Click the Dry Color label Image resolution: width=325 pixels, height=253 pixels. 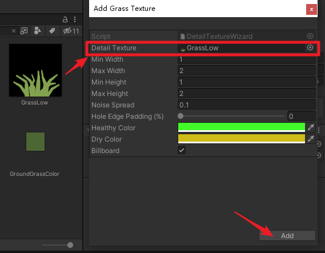click(x=107, y=139)
